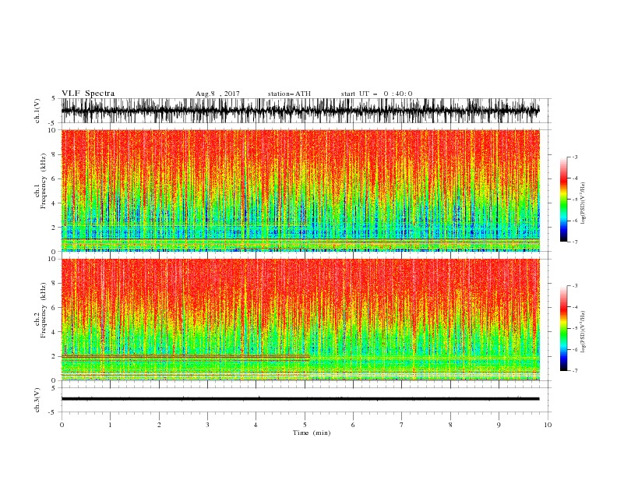Click the ch.3 flat waveform trace
Image resolution: width=617 pixels, height=477 pixels.
click(x=300, y=399)
